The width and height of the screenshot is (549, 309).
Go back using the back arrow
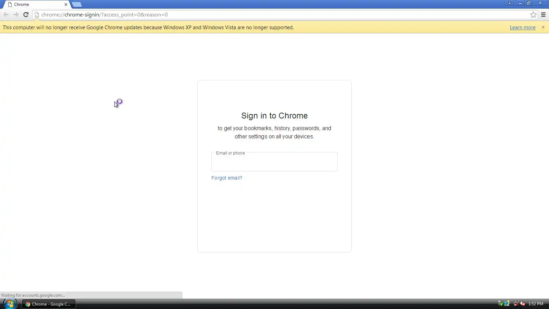tap(6, 14)
